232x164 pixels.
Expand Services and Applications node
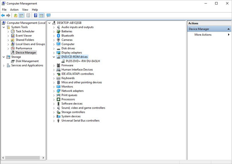pos(4,65)
